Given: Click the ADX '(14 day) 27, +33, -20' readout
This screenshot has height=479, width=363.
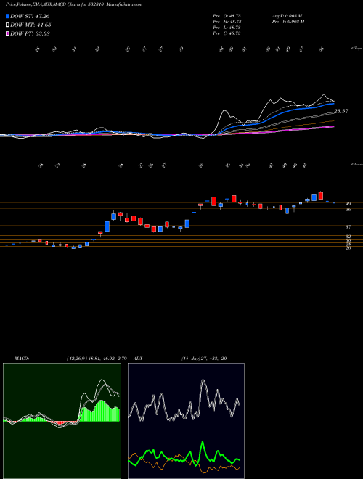Looking at the screenshot, I should pos(204,359).
